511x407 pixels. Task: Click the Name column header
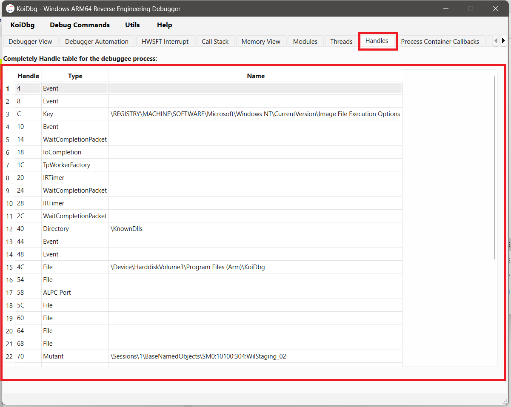point(256,76)
